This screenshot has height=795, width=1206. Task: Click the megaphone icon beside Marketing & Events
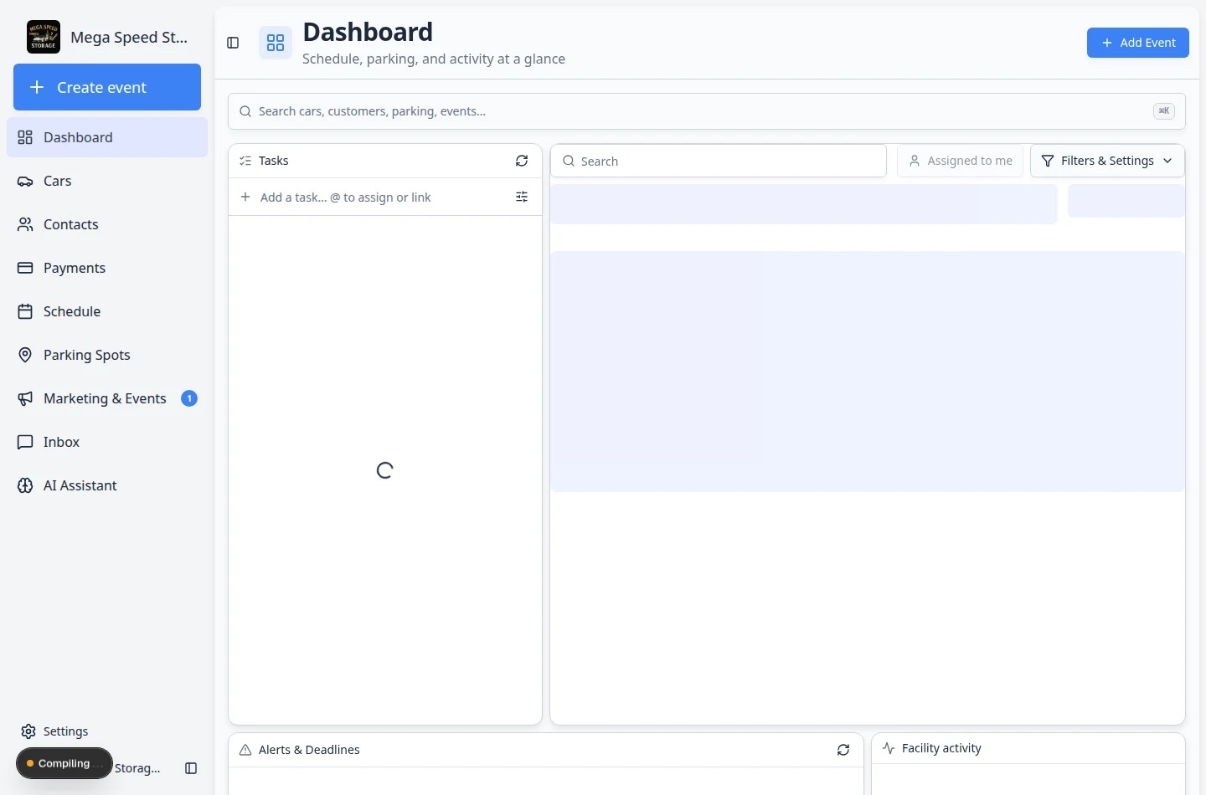[x=25, y=398]
